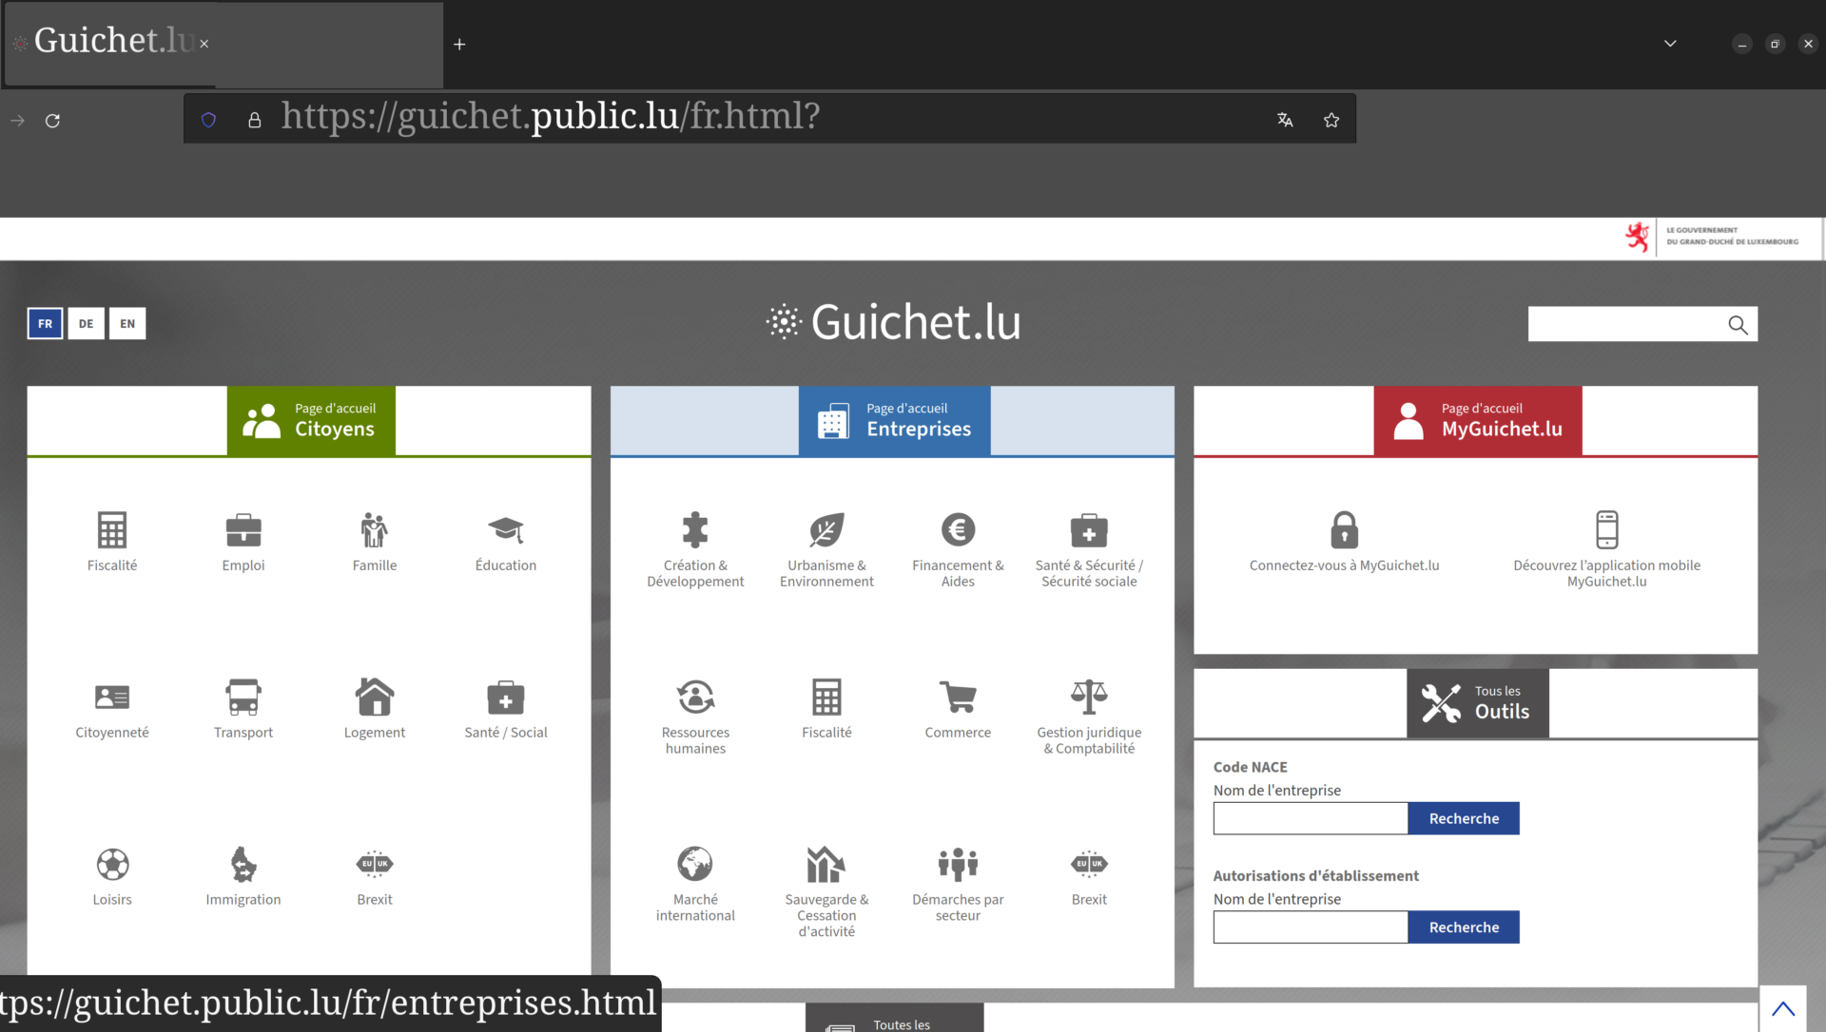Screen dimensions: 1826x1032
Task: Click Recherche button for Autorisations d'établissement
Action: pos(1464,926)
